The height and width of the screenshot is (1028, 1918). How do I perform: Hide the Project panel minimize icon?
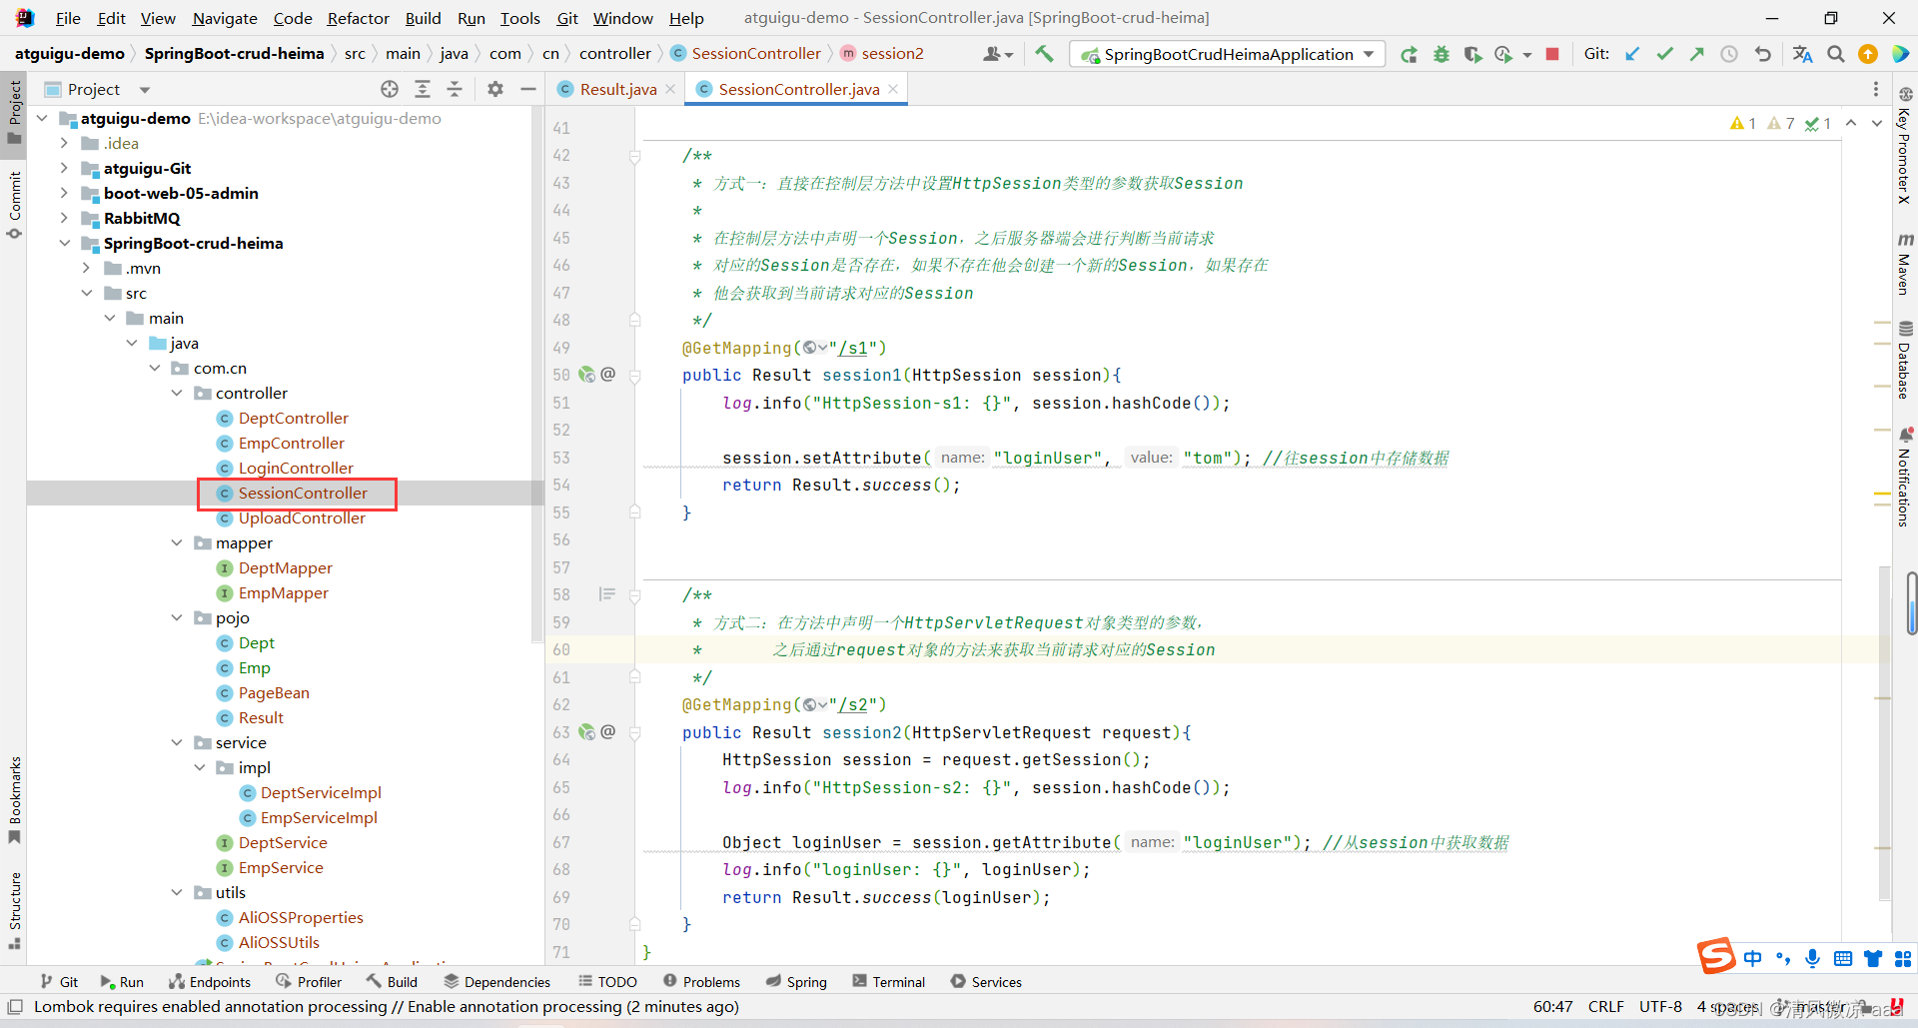[x=527, y=89]
